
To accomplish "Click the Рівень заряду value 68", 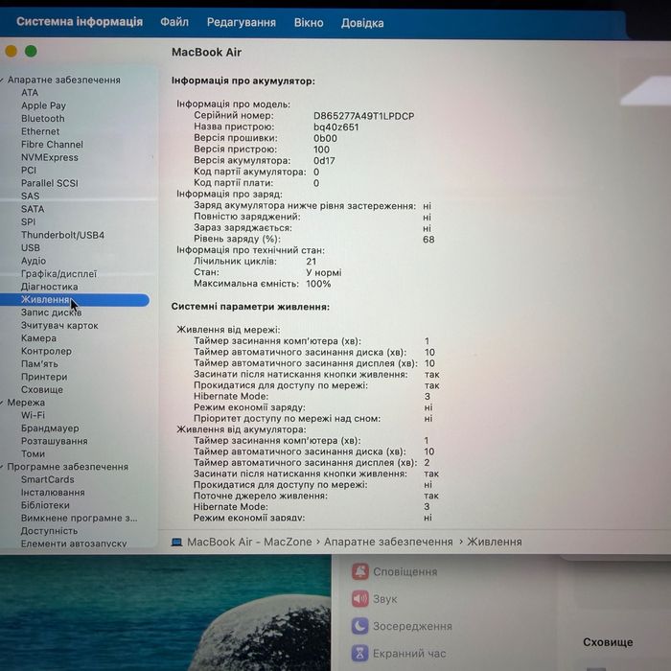I will (428, 240).
